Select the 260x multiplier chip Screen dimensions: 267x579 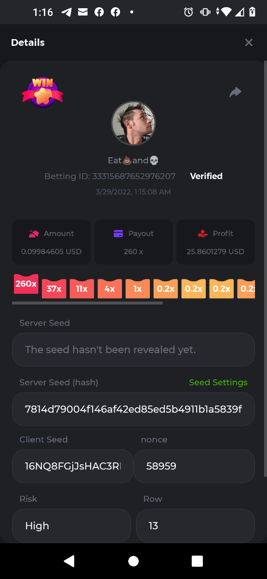[26, 284]
